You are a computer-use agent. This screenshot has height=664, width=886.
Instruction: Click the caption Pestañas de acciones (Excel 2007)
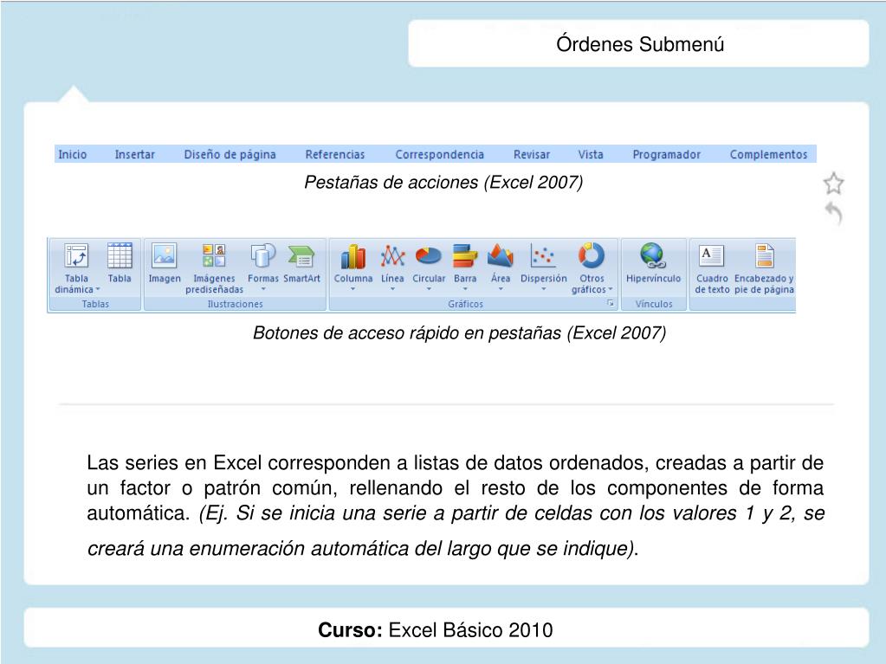(443, 183)
